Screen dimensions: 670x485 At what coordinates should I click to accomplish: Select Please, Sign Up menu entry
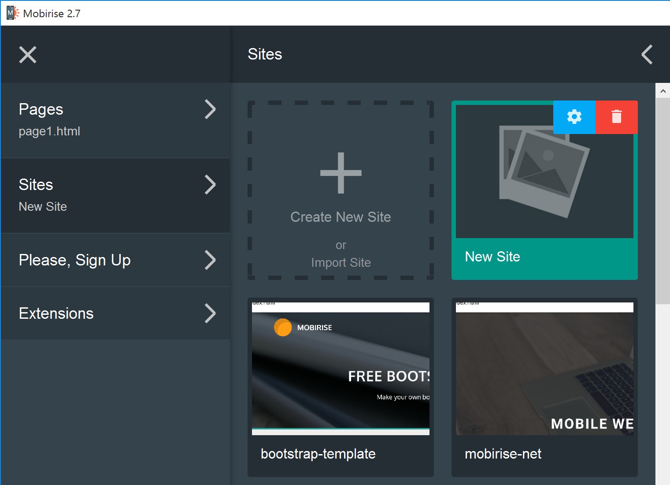75,260
